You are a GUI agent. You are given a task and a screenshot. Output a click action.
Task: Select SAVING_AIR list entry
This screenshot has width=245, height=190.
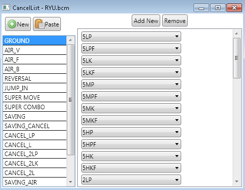pos(34,182)
